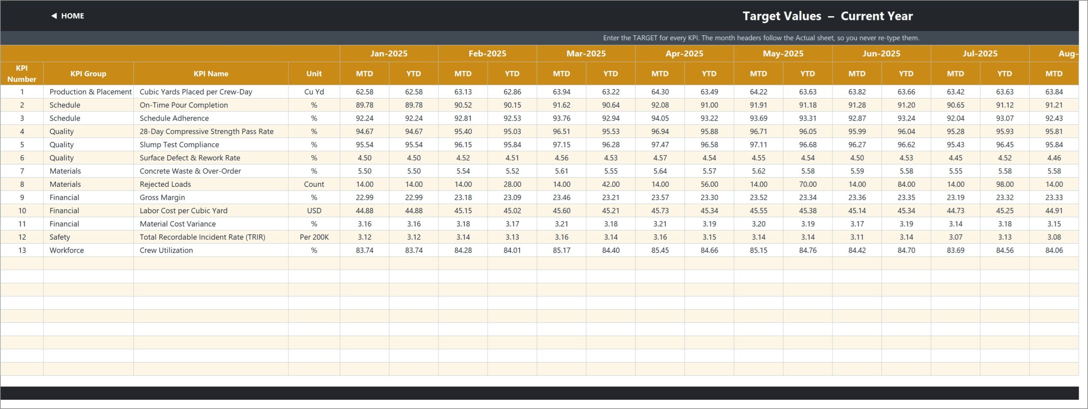This screenshot has width=1088, height=409.
Task: Select the Count unit cell
Action: 314,184
